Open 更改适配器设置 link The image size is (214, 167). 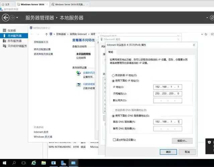pos(42,49)
